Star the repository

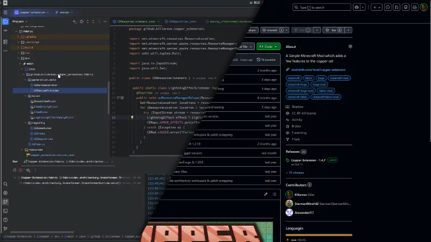pyautogui.click(x=332, y=31)
